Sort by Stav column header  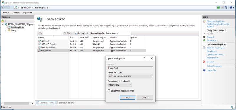point(73,38)
